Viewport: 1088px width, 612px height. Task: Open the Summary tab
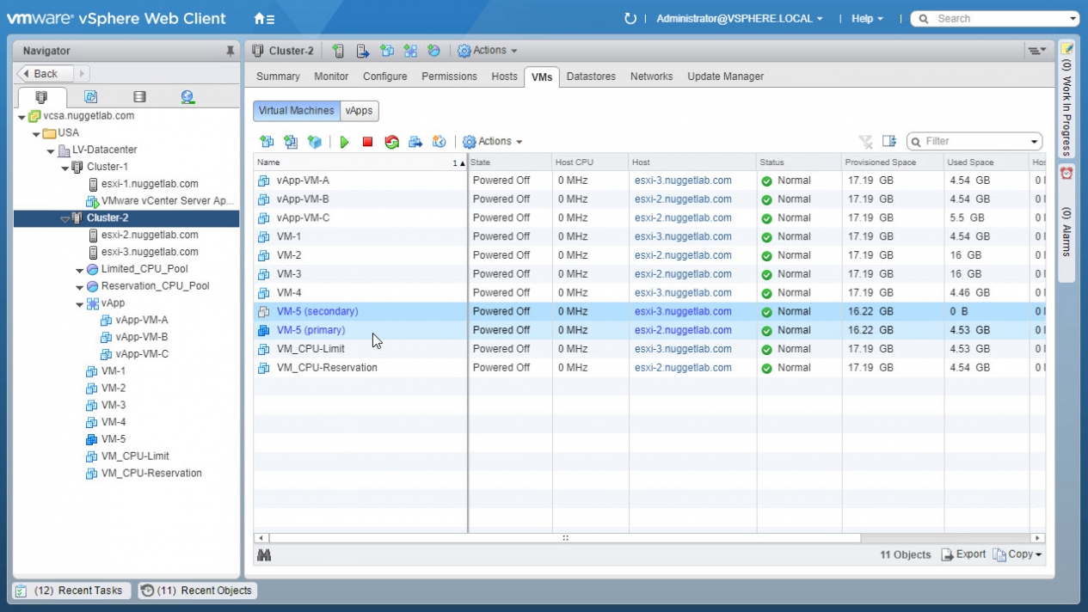[278, 76]
